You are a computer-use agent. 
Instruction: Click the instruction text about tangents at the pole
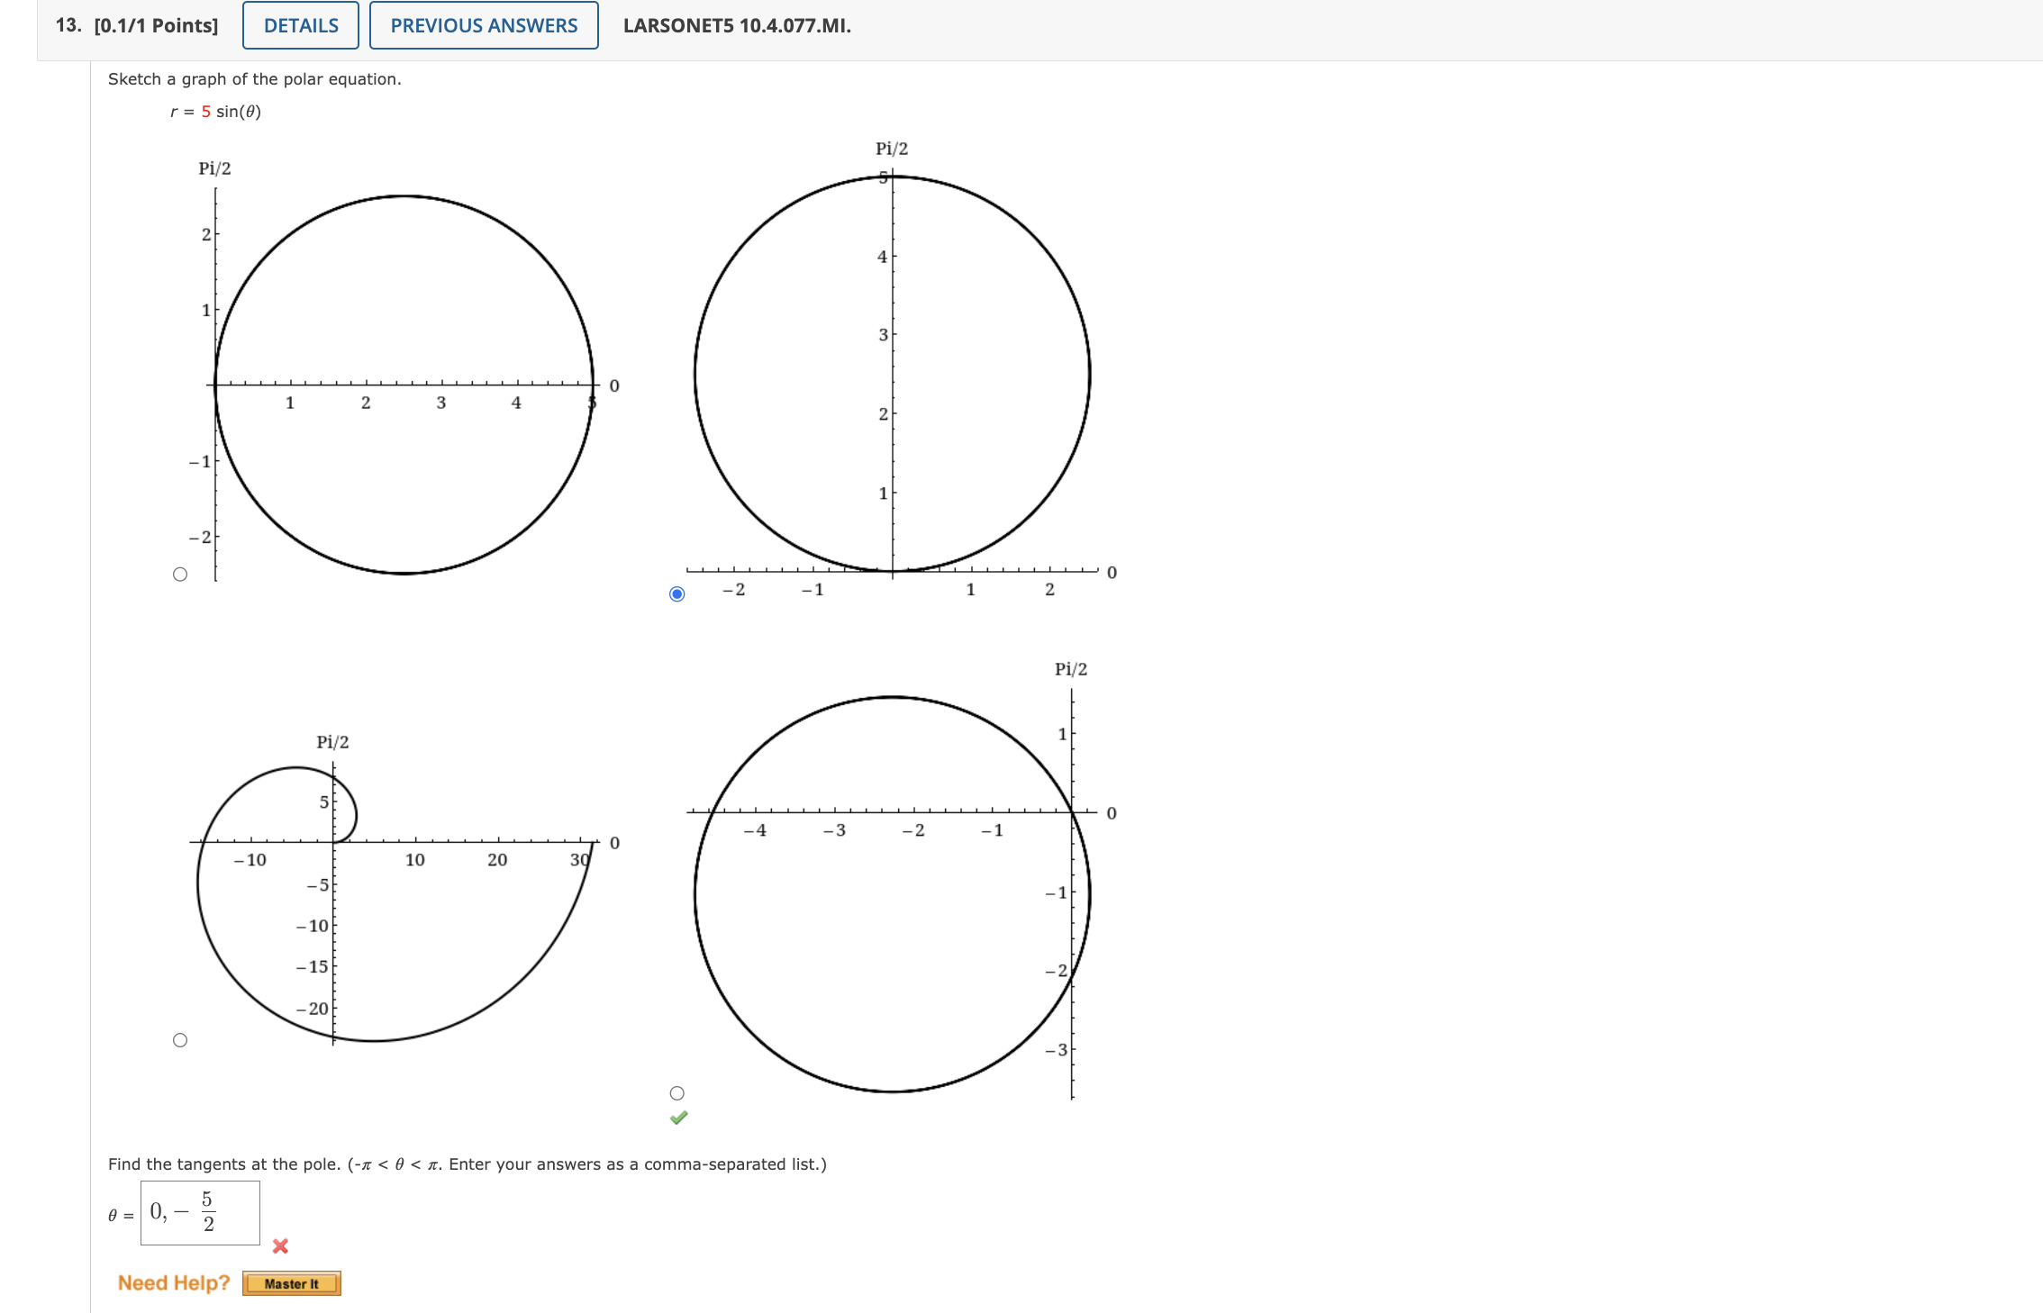click(x=468, y=1164)
